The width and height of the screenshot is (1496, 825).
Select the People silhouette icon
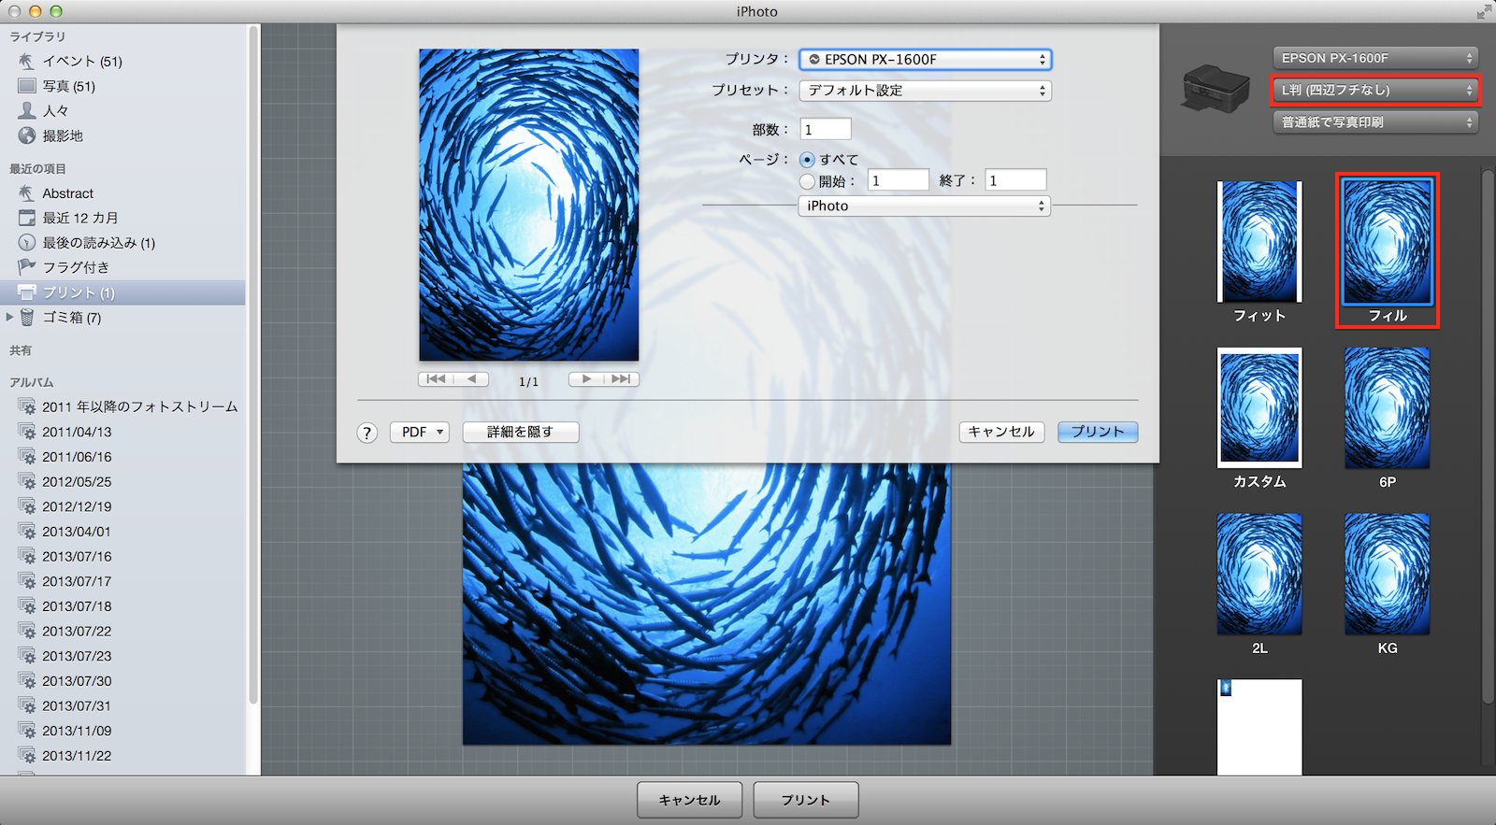click(x=26, y=110)
